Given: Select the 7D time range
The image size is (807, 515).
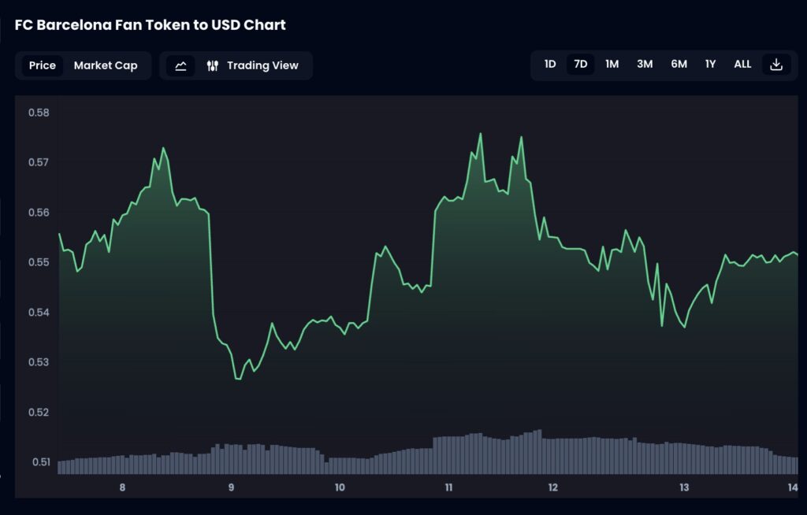Looking at the screenshot, I should 581,65.
